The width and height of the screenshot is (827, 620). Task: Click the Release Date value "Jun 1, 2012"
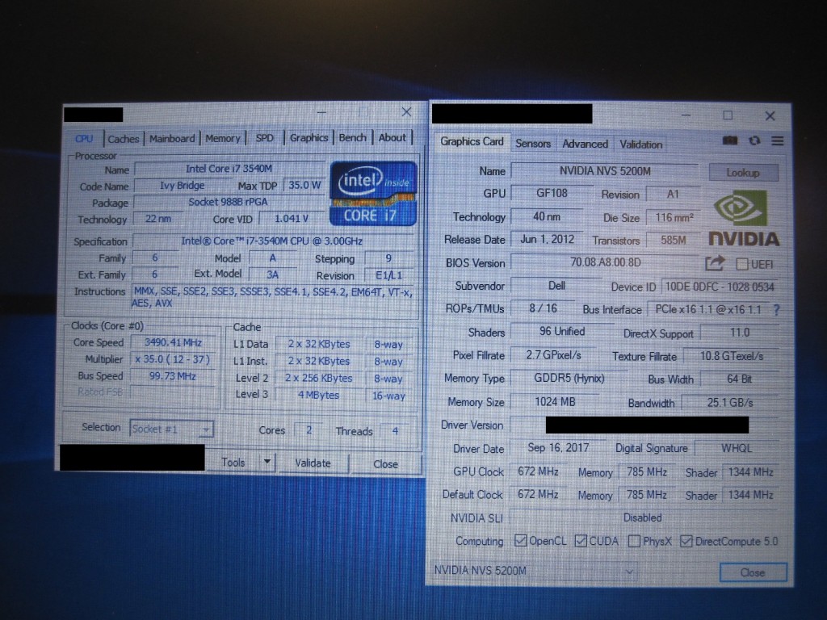click(547, 239)
